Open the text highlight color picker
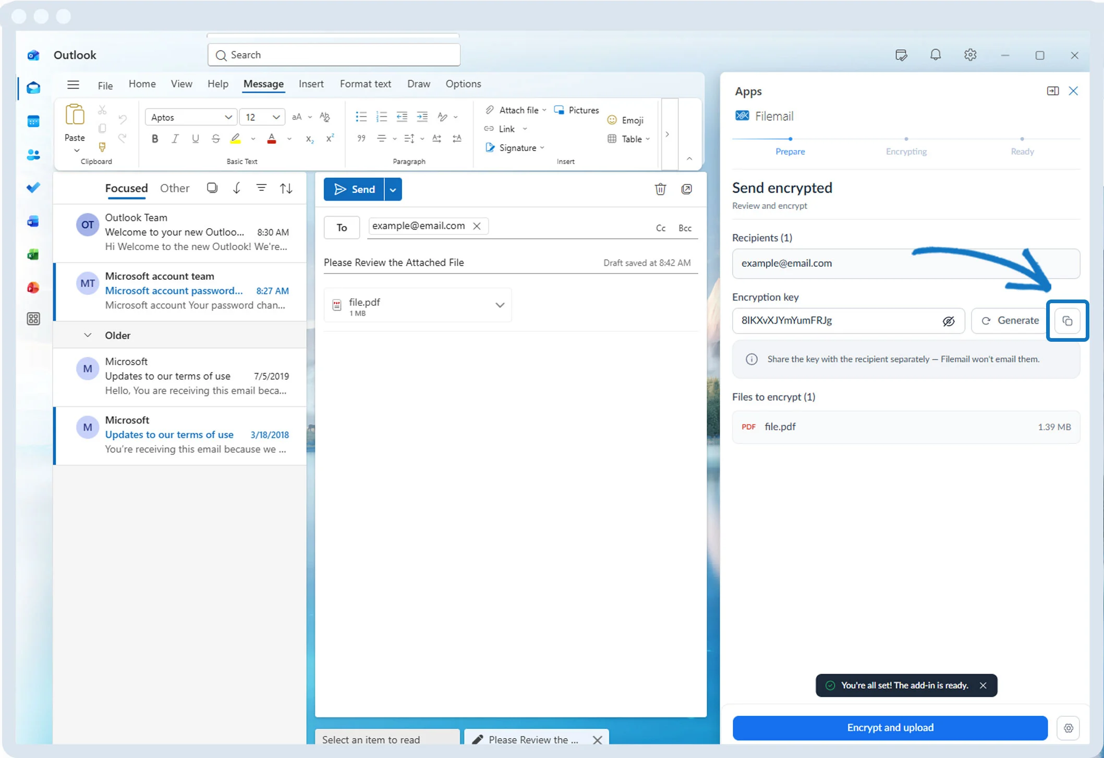This screenshot has width=1104, height=758. pyautogui.click(x=253, y=139)
